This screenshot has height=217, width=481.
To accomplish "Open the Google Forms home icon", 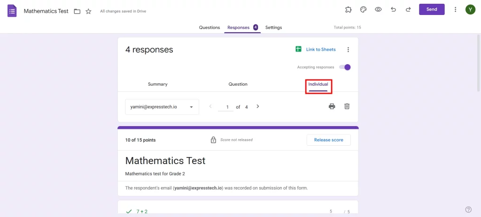I will [x=12, y=11].
